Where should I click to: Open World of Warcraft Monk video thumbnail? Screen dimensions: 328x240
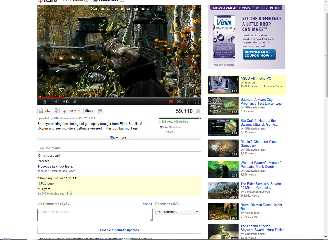tap(223, 169)
